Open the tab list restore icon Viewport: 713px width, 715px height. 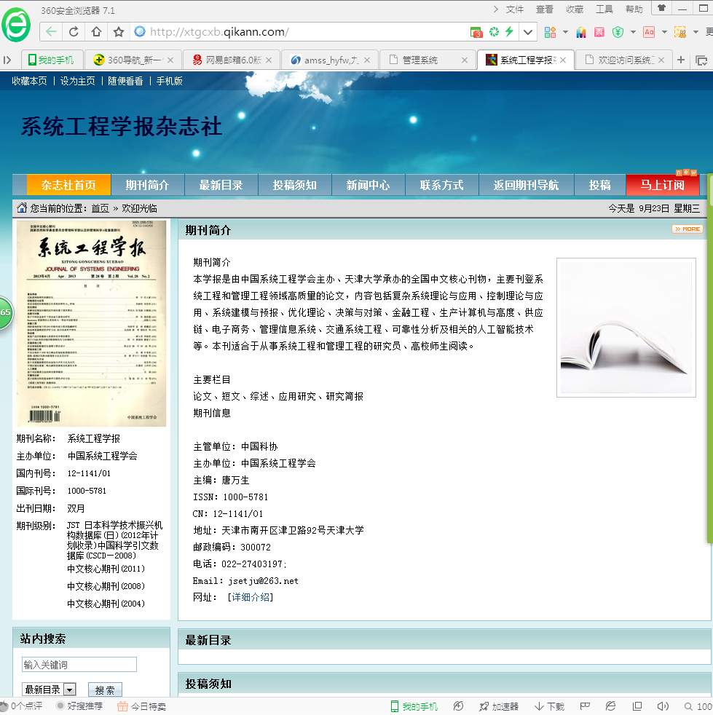(x=701, y=60)
